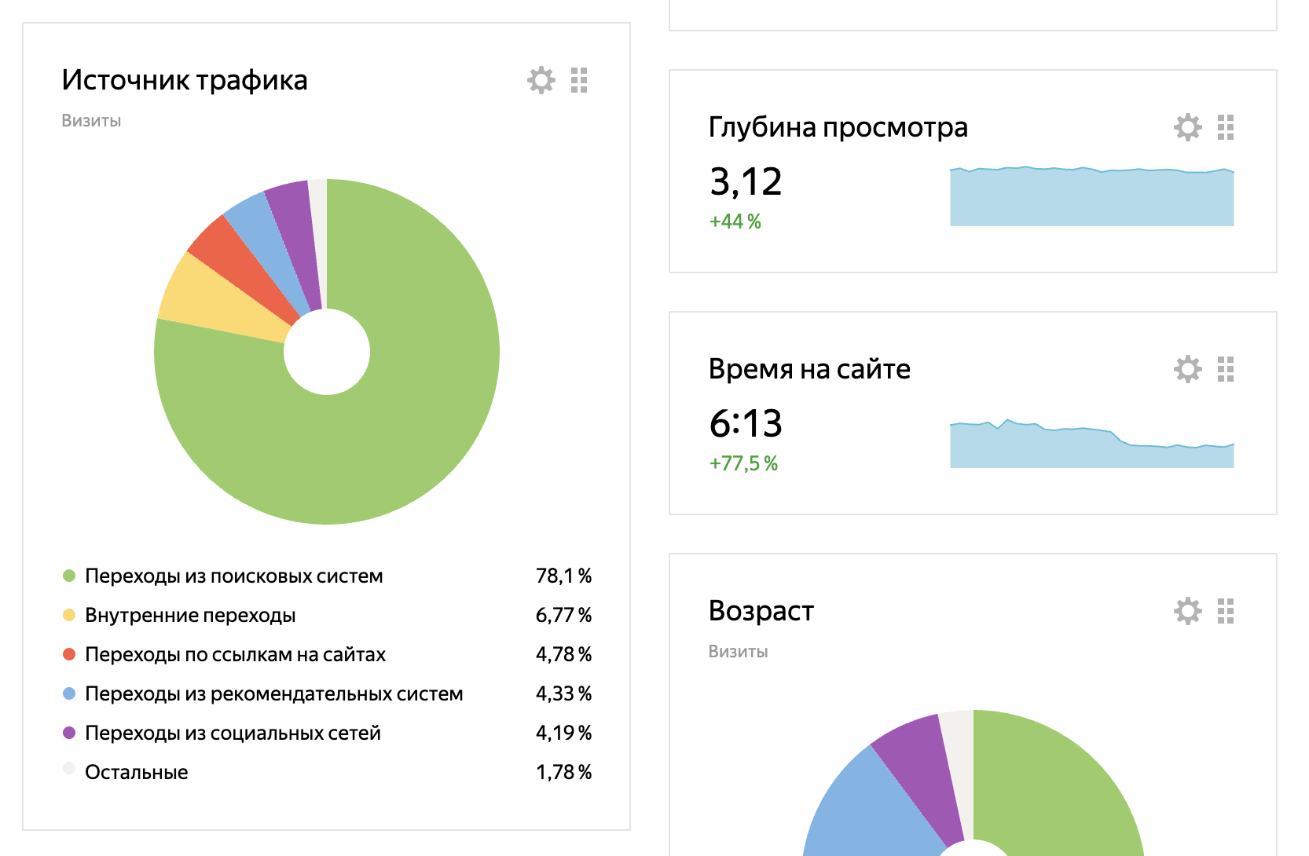Open settings gear of Возраст widget
1309x856 pixels.
click(1188, 611)
